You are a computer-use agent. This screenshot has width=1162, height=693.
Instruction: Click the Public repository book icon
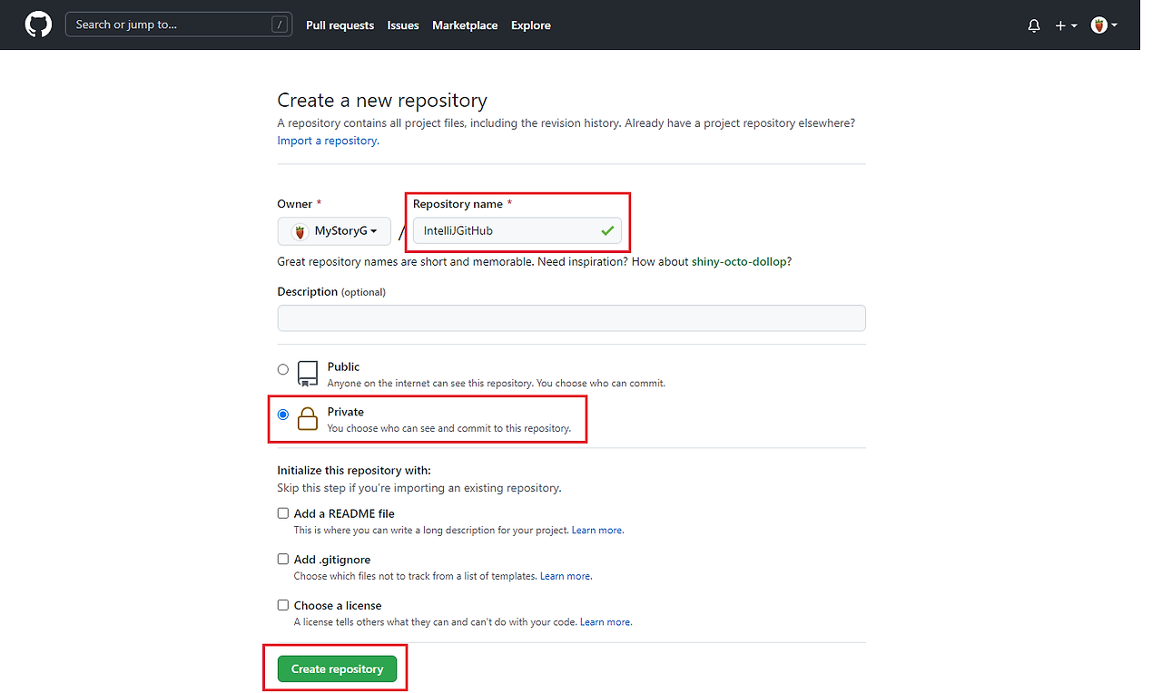coord(308,374)
